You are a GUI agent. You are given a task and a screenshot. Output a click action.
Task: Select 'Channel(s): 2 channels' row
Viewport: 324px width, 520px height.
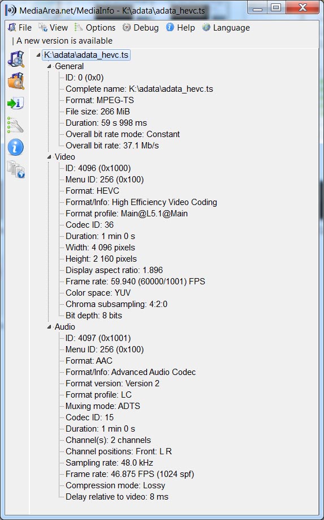coord(108,440)
